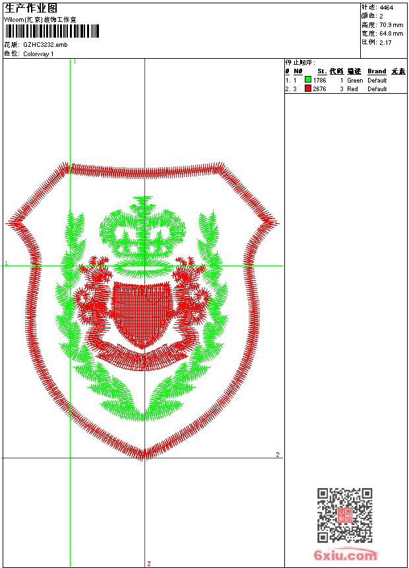Click the width value 64.8 mm
Screen dimensions: 409x568
point(391,34)
